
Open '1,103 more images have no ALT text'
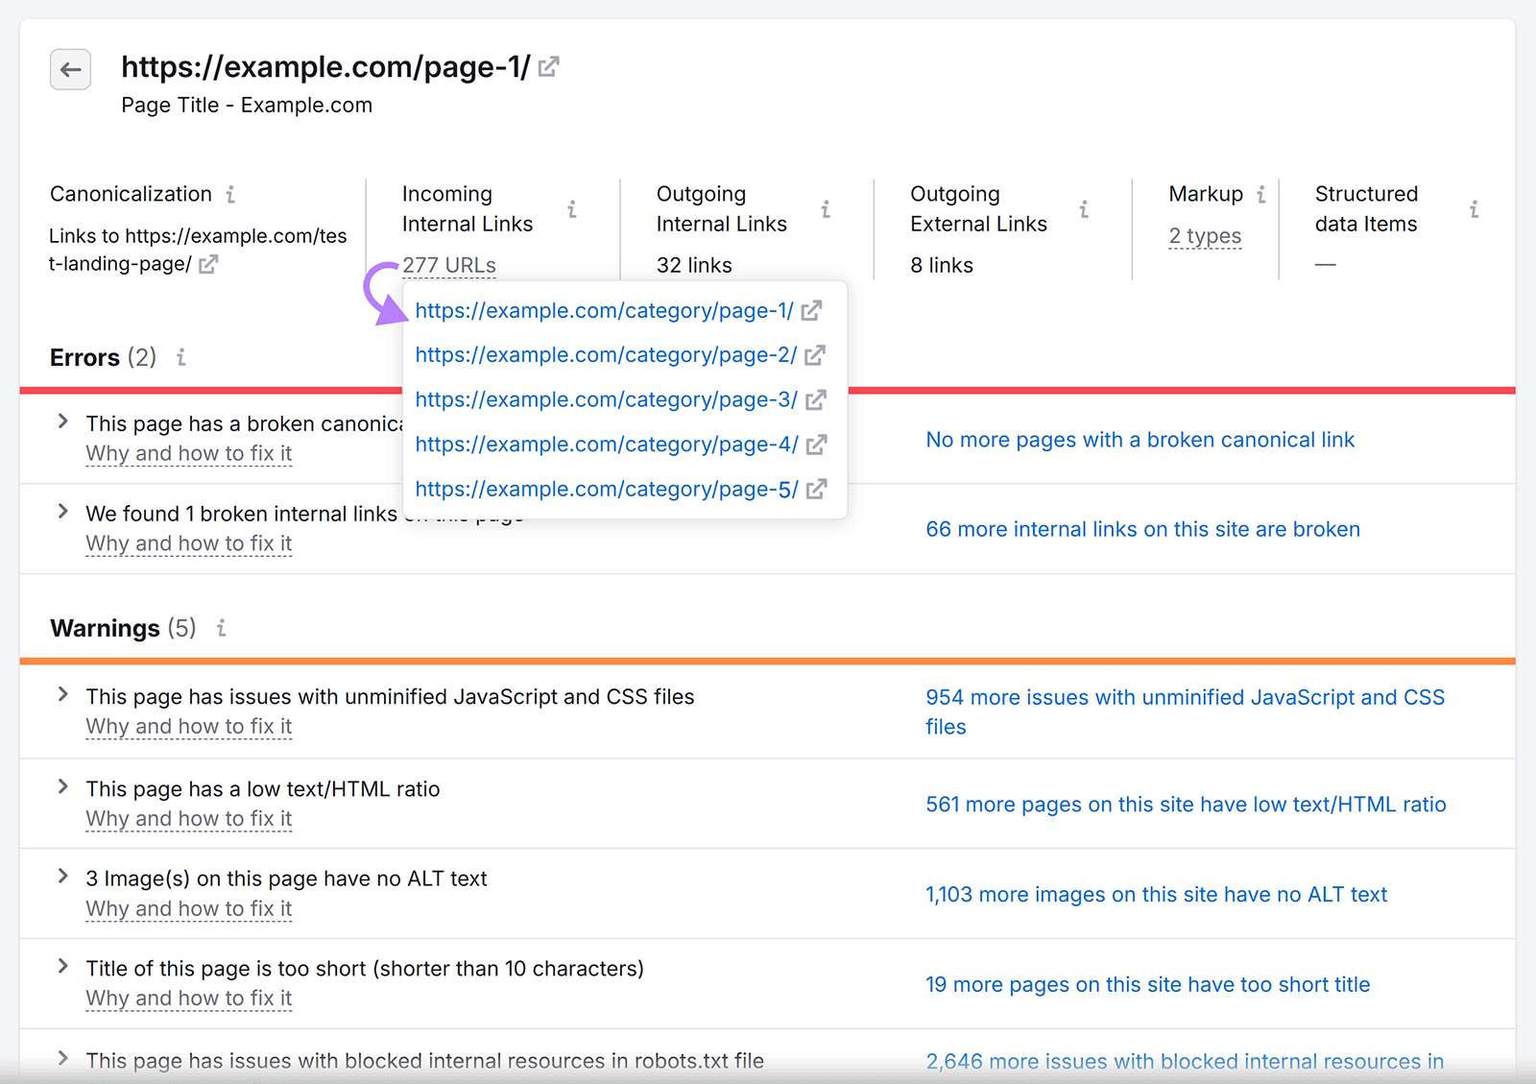[x=1155, y=894]
